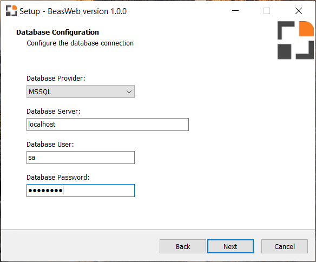Click the "Database User:" label
This screenshot has height=262, width=316.
tap(50, 145)
